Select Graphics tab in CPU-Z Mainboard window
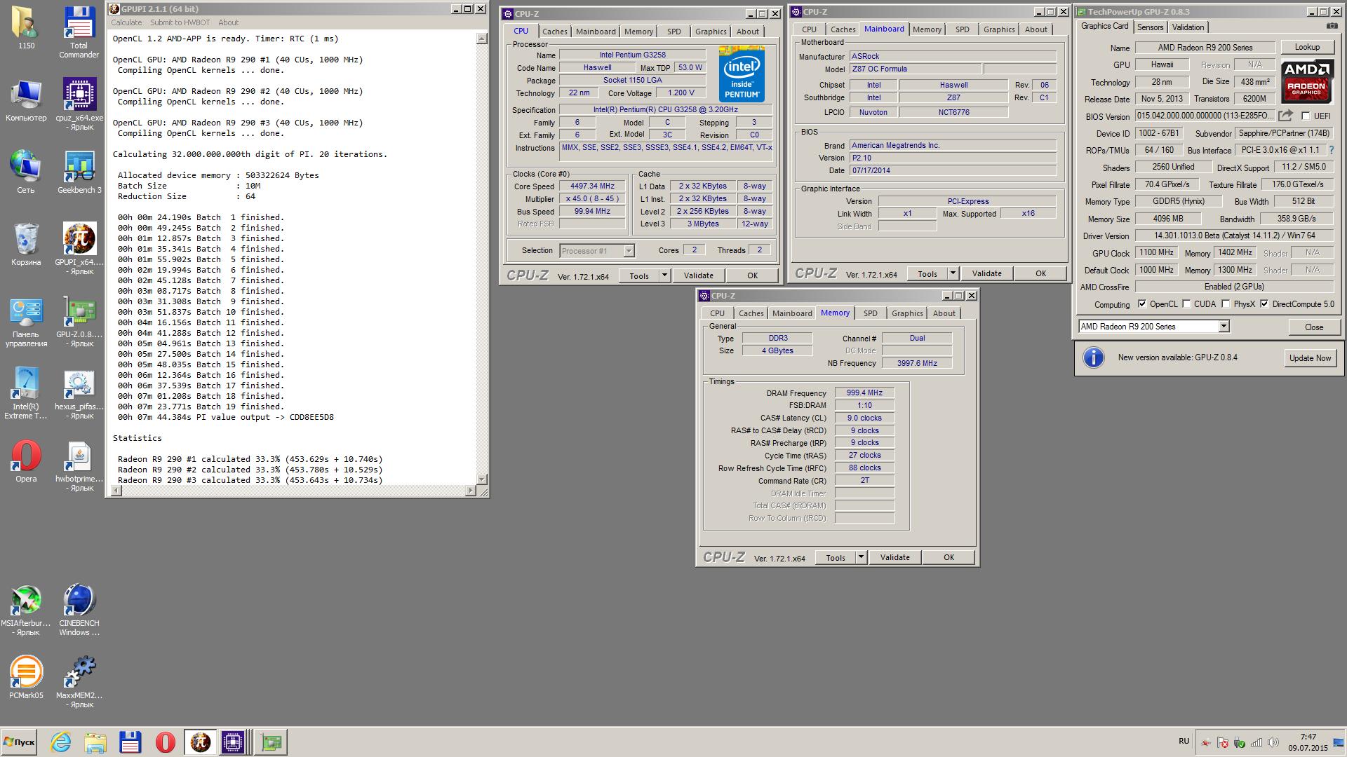This screenshot has height=757, width=1347. pos(998,29)
